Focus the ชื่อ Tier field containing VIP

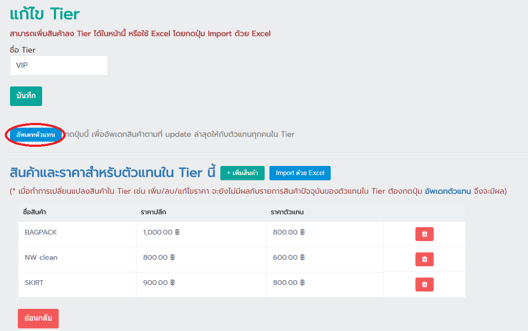[59, 66]
